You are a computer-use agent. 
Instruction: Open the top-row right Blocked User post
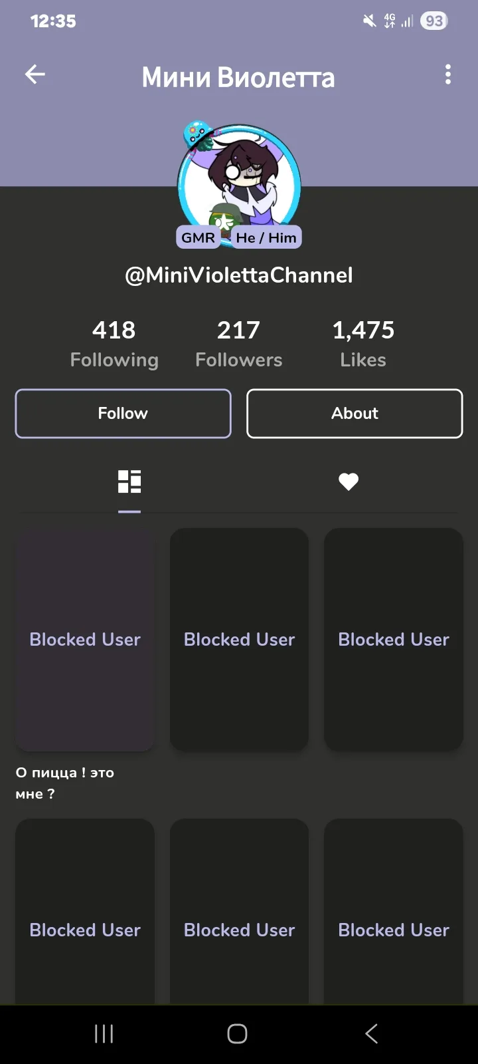click(394, 639)
